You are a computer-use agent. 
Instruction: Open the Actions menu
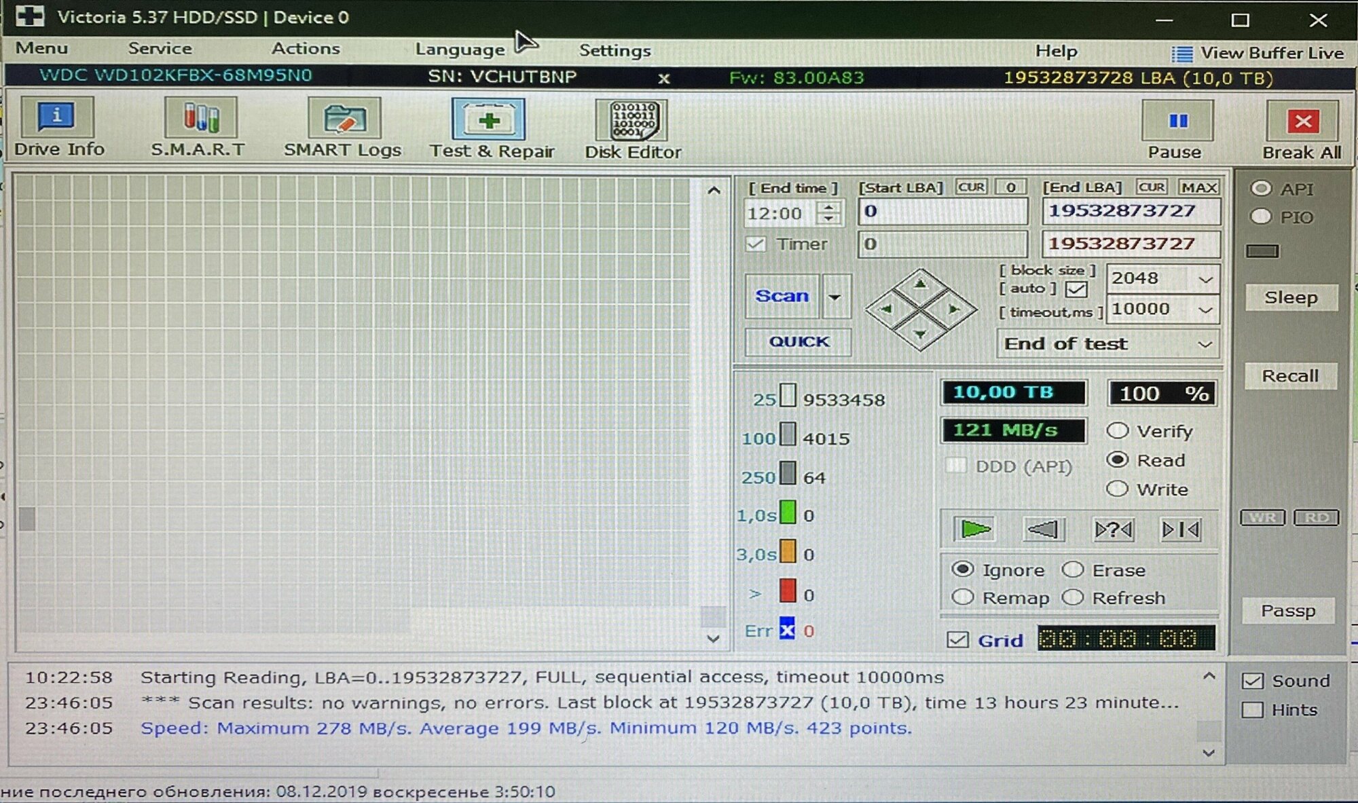click(306, 49)
